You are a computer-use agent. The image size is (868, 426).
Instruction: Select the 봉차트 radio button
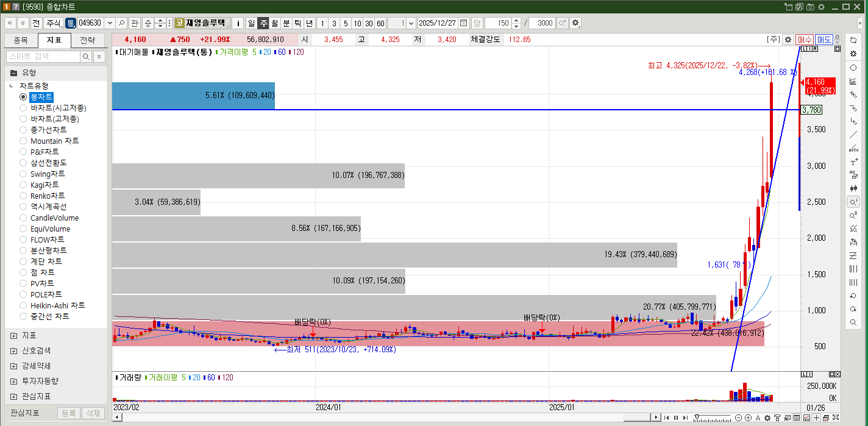(23, 97)
